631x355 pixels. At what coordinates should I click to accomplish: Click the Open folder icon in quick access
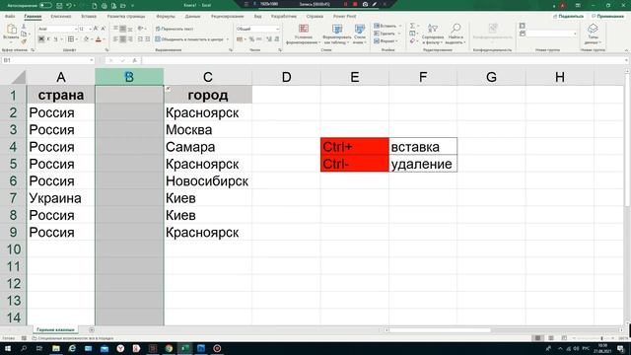coord(122,6)
